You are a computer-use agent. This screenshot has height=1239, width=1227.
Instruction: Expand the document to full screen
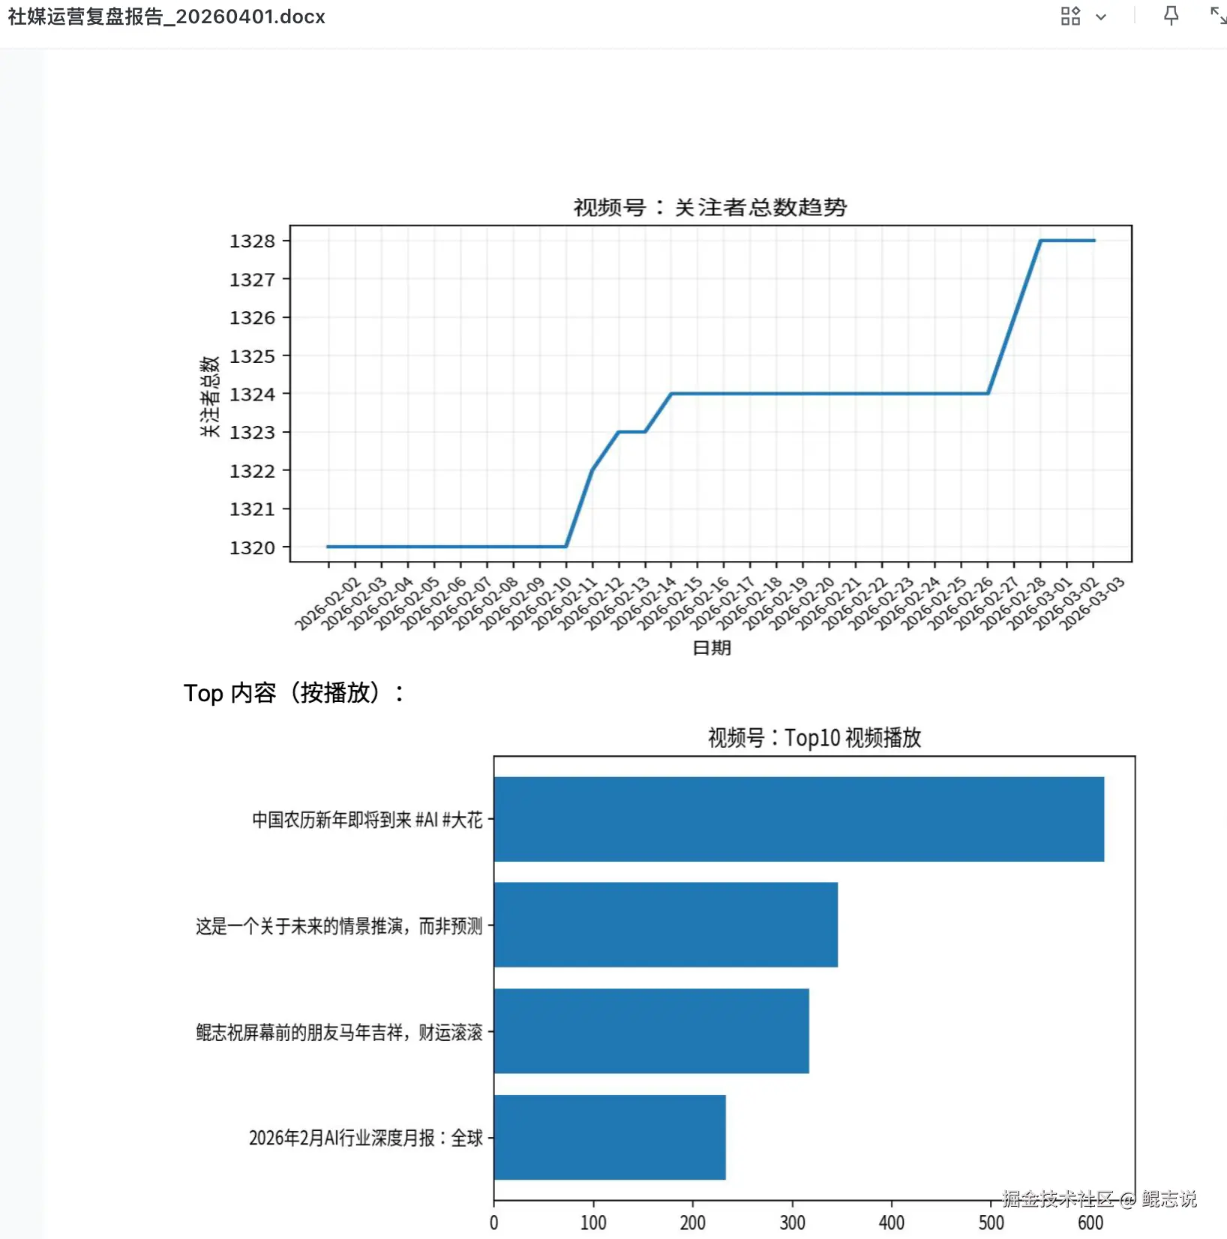1218,15
